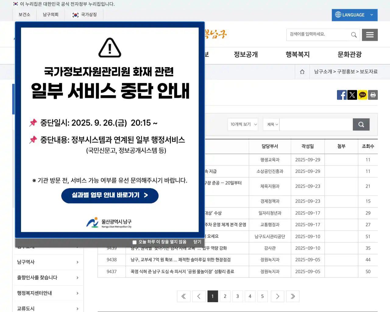390x312 pixels.
Task: Go to last page of the pagination
Action: [293, 296]
